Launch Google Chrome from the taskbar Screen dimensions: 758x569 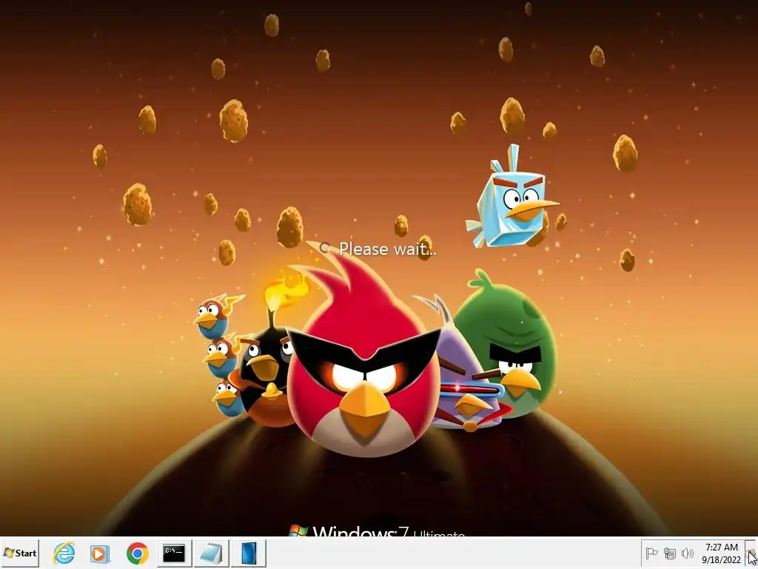point(137,553)
